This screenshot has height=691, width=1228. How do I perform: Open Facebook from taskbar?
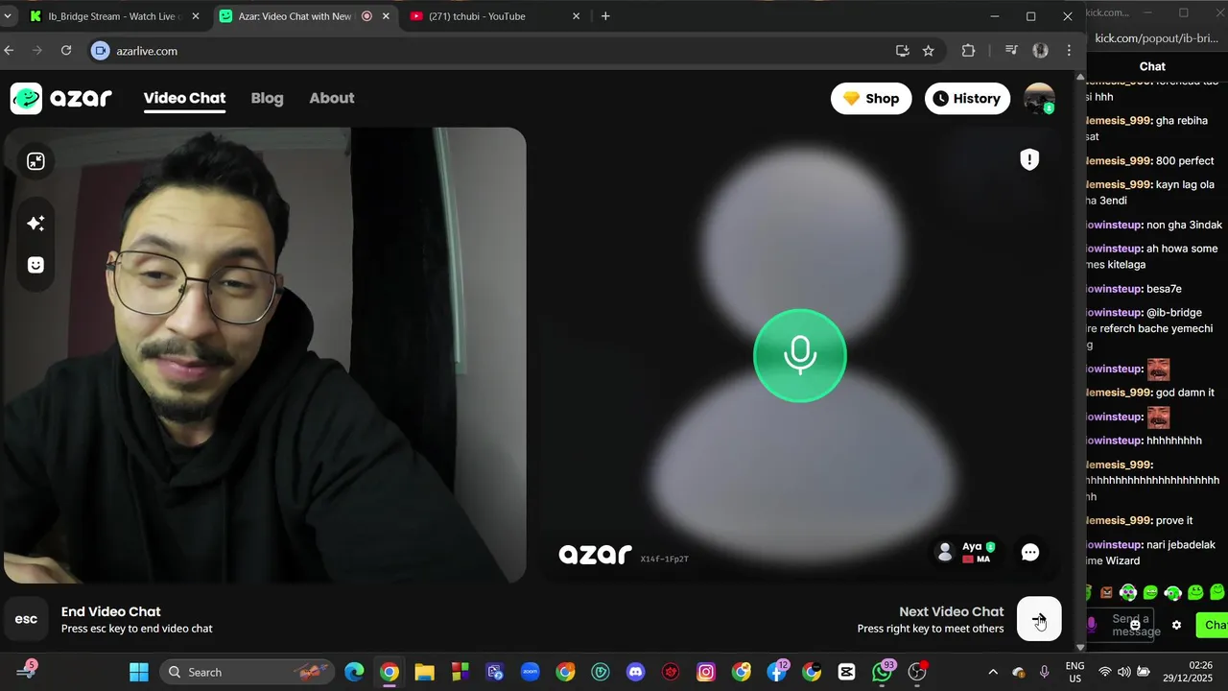(x=776, y=672)
